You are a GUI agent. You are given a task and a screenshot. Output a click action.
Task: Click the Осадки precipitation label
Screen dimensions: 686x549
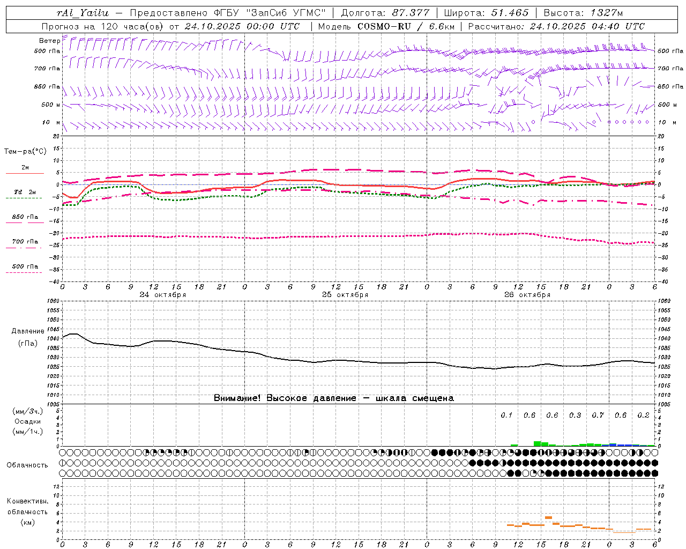click(28, 421)
